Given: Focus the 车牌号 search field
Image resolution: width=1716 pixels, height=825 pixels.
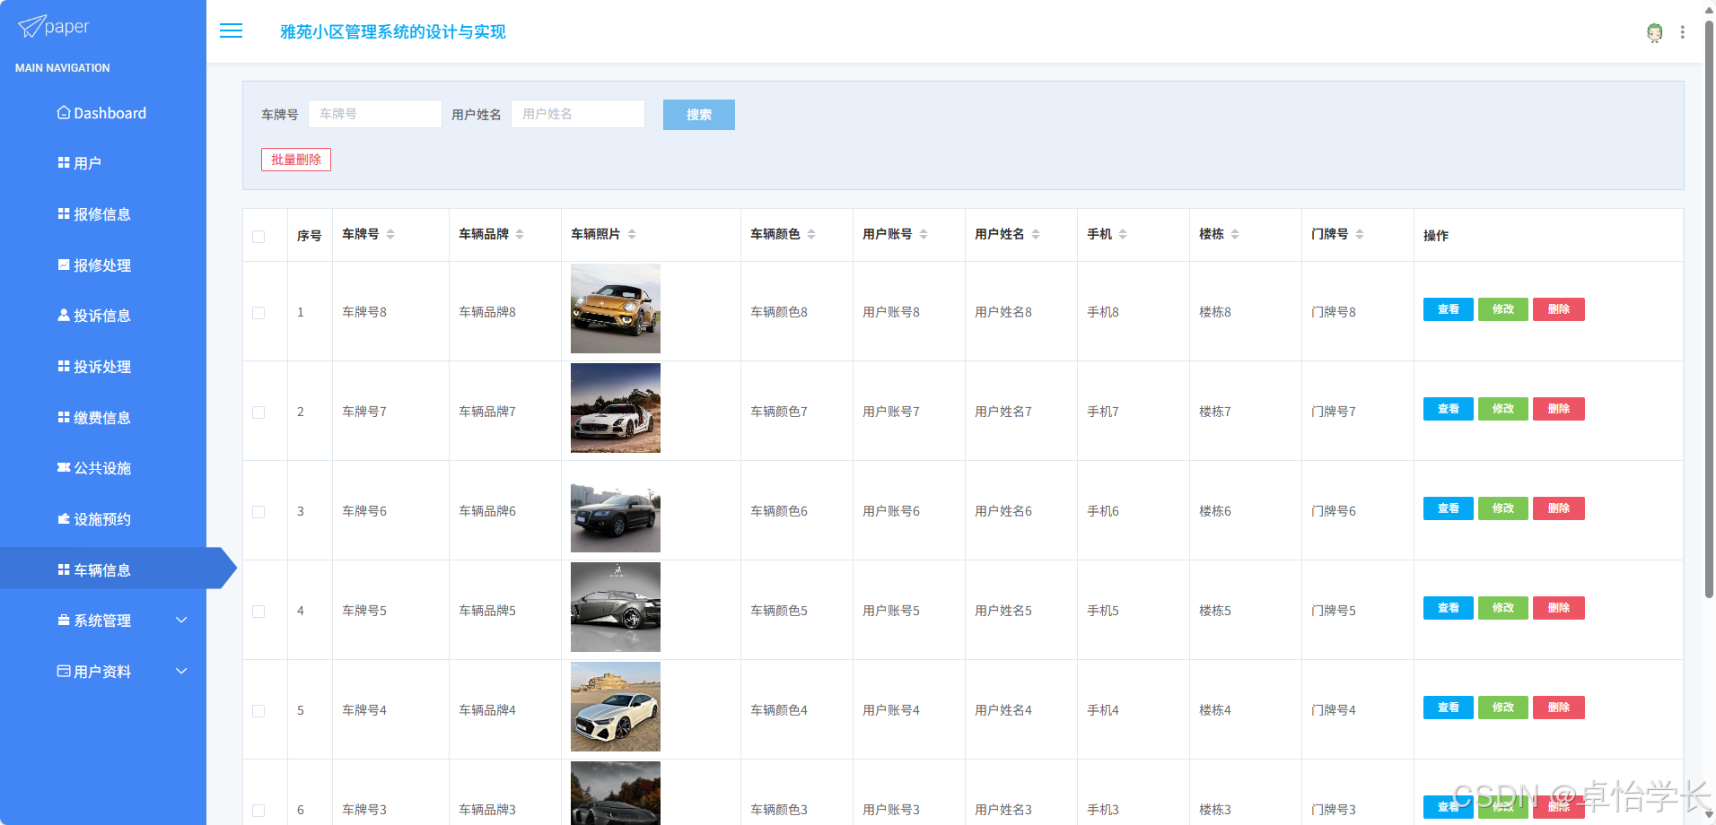Looking at the screenshot, I should 375,114.
